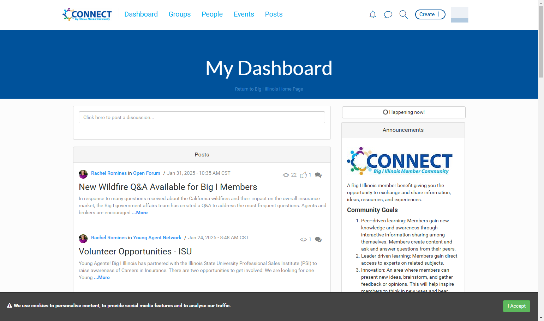Click scrollbar down arrow at bottom right
This screenshot has height=321, width=544.
click(541, 318)
